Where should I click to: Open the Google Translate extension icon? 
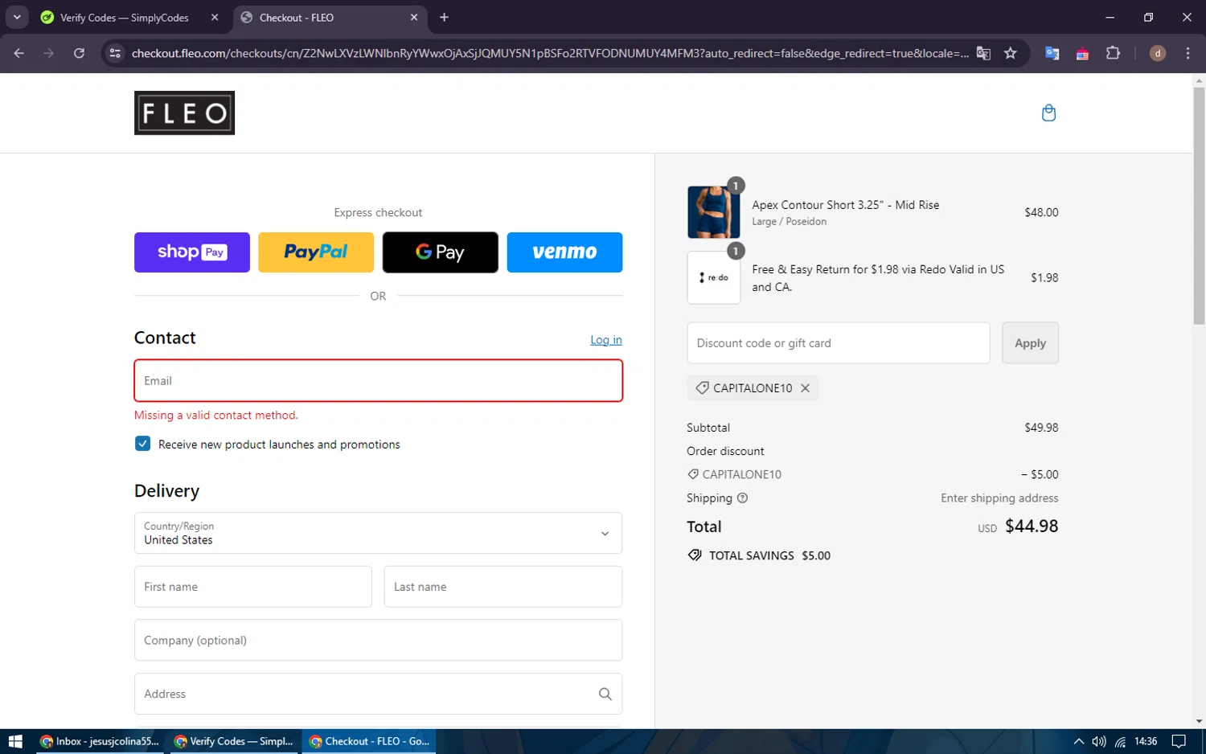tap(1052, 53)
